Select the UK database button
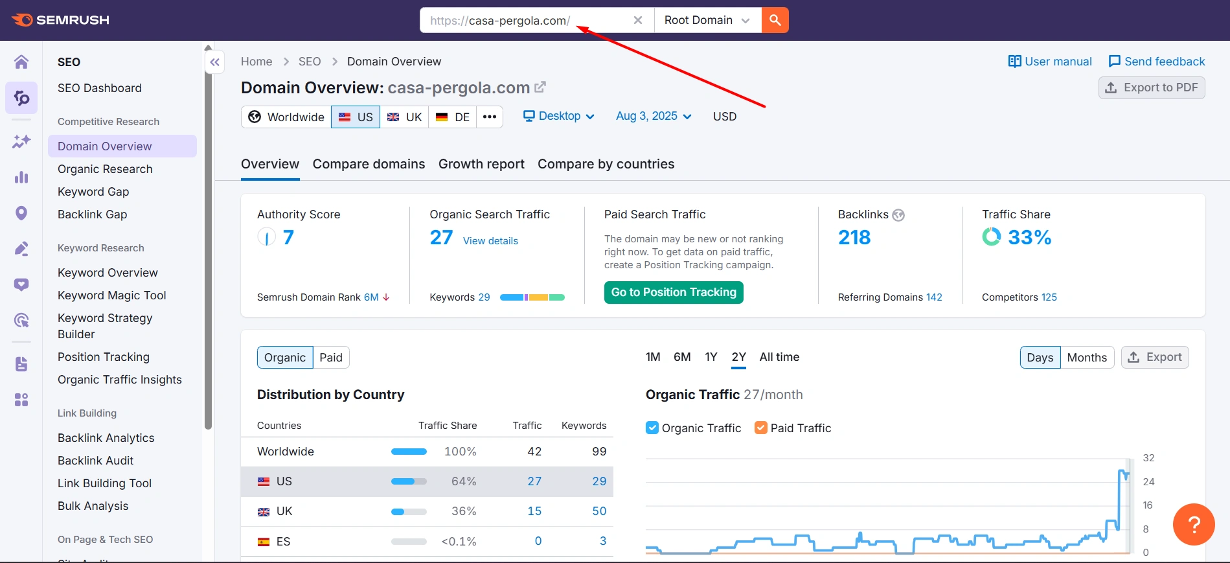Image resolution: width=1230 pixels, height=563 pixels. pos(404,117)
